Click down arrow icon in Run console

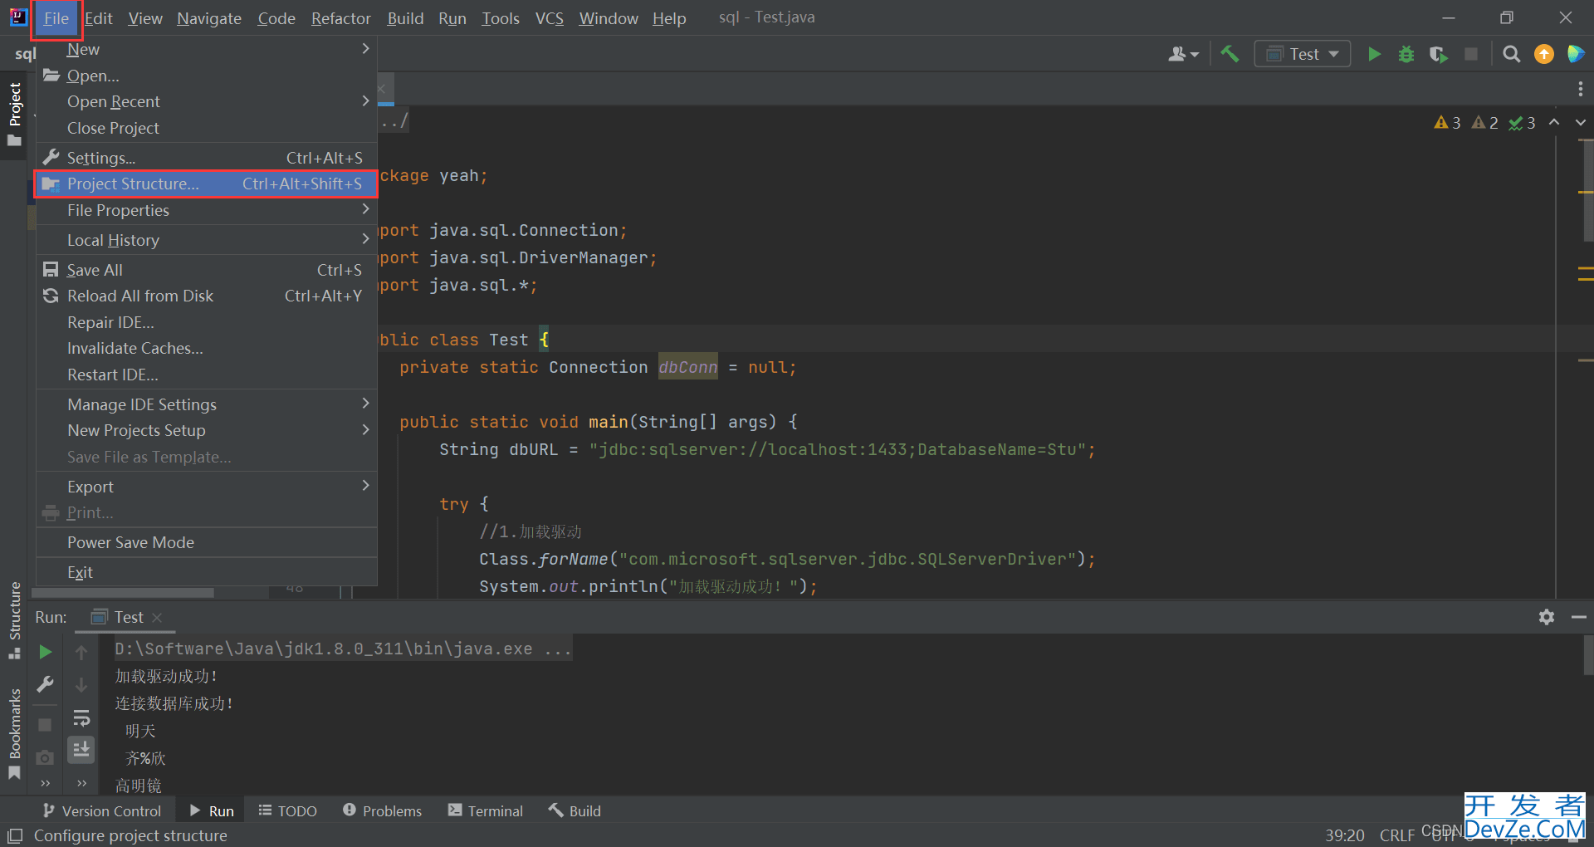pyautogui.click(x=81, y=685)
